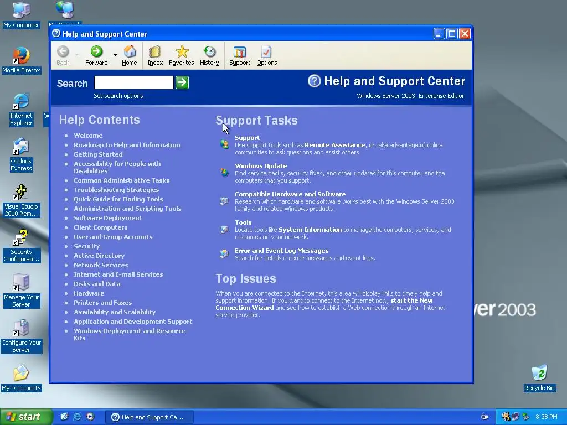Open Application and Development Support topic
This screenshot has height=425, width=567.
point(133,322)
